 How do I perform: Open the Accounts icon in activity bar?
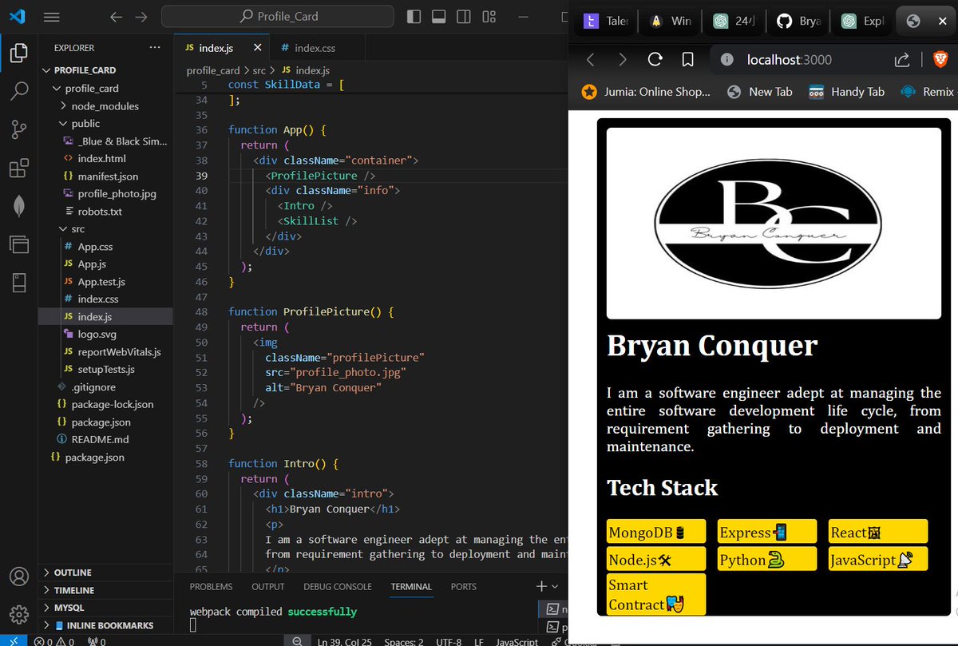tap(18, 577)
